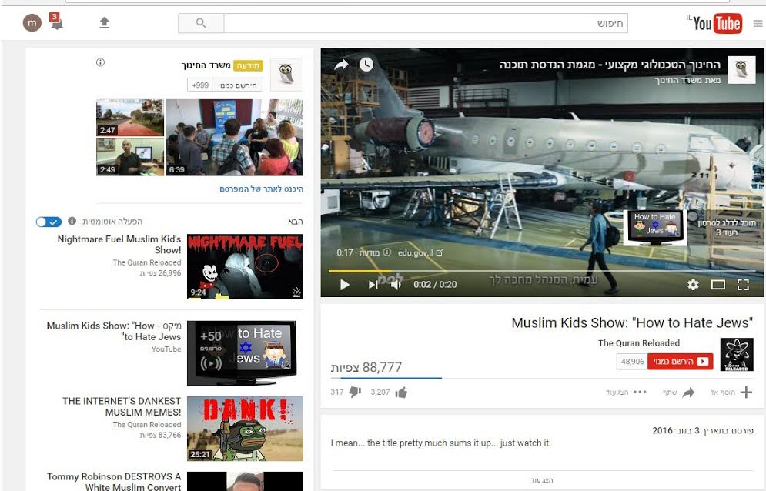Enter fullscreen mode in the player
Image resolution: width=766 pixels, height=491 pixels.
[x=743, y=285]
